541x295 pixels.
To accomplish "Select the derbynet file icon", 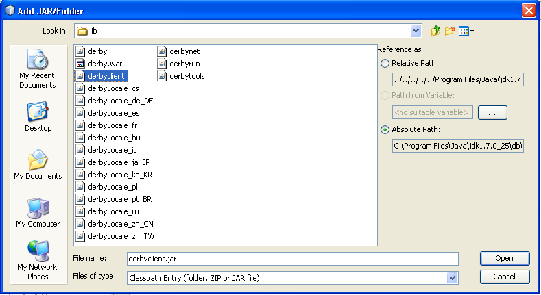I will (x=161, y=51).
